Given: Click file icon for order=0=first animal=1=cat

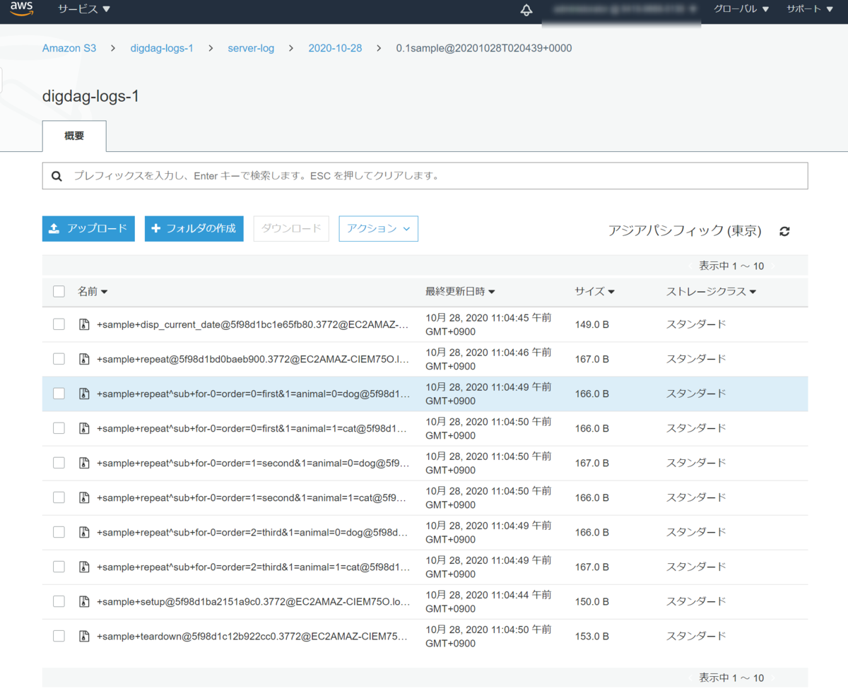Looking at the screenshot, I should pyautogui.click(x=84, y=428).
